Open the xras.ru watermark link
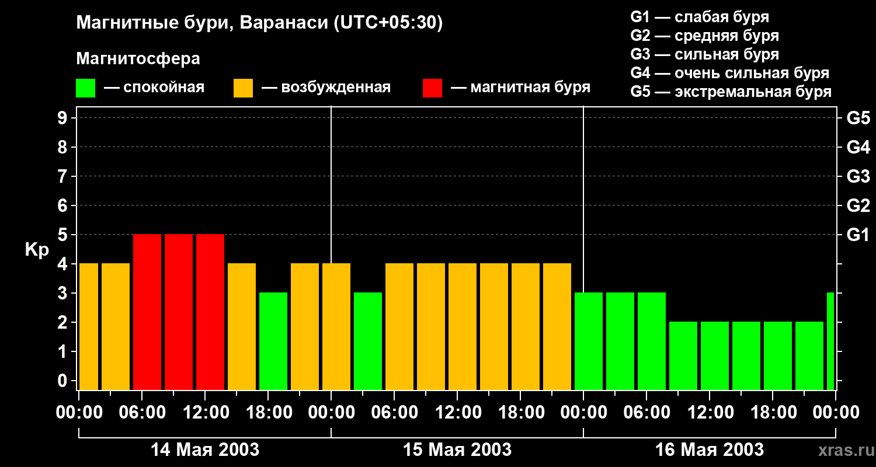This screenshot has width=876, height=467. pyautogui.click(x=844, y=450)
